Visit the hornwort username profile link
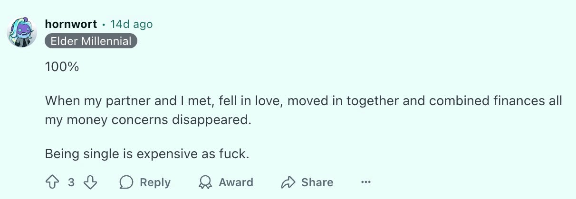 [71, 24]
